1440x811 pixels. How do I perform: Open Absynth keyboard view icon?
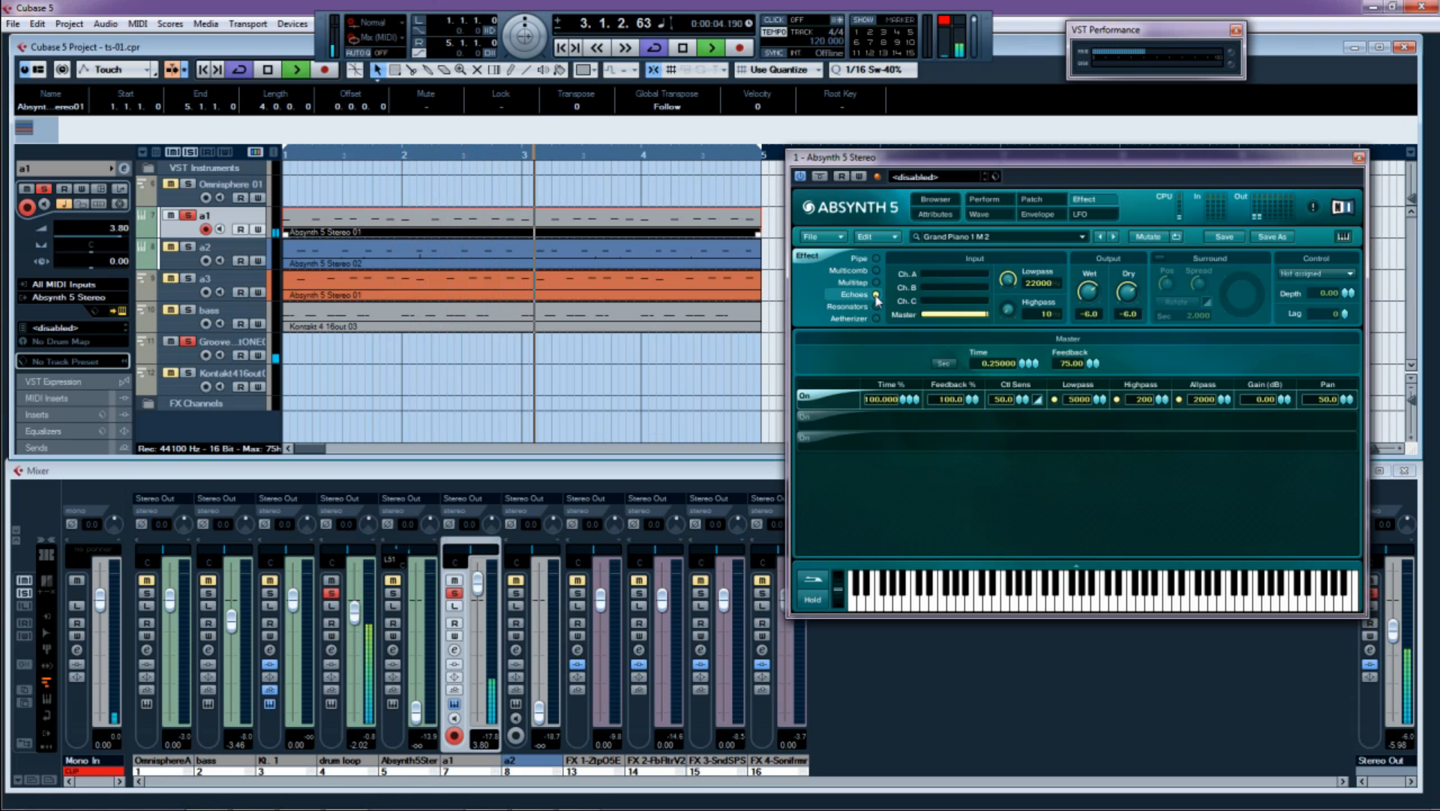tap(1343, 236)
